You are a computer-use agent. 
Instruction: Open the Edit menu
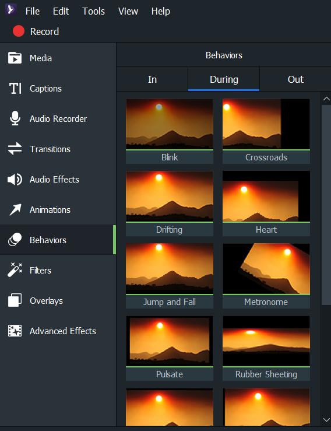61,11
